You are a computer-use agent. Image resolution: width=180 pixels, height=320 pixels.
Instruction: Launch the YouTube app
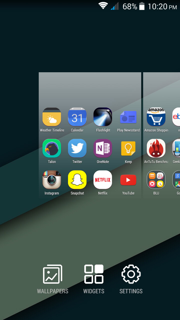pos(128,180)
